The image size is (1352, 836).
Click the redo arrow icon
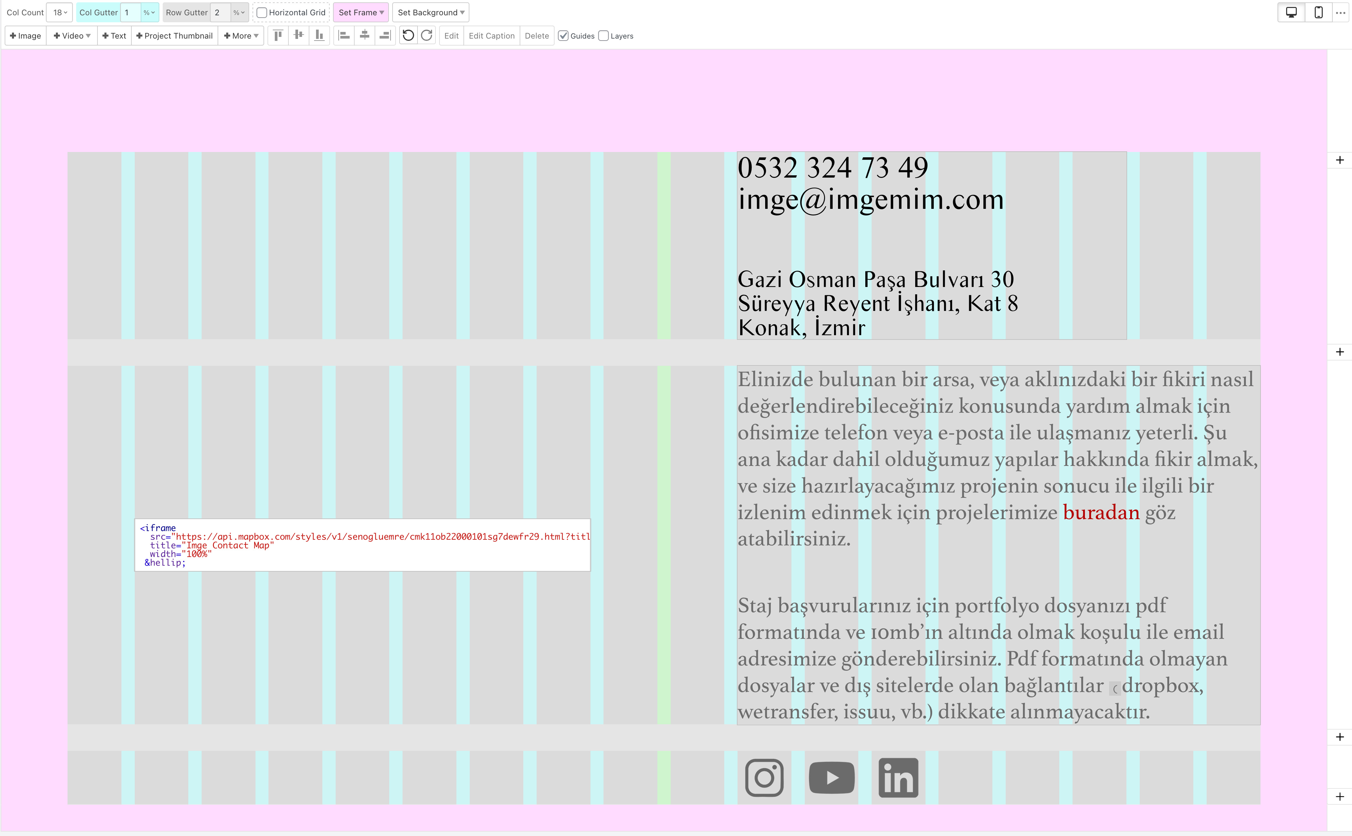426,35
